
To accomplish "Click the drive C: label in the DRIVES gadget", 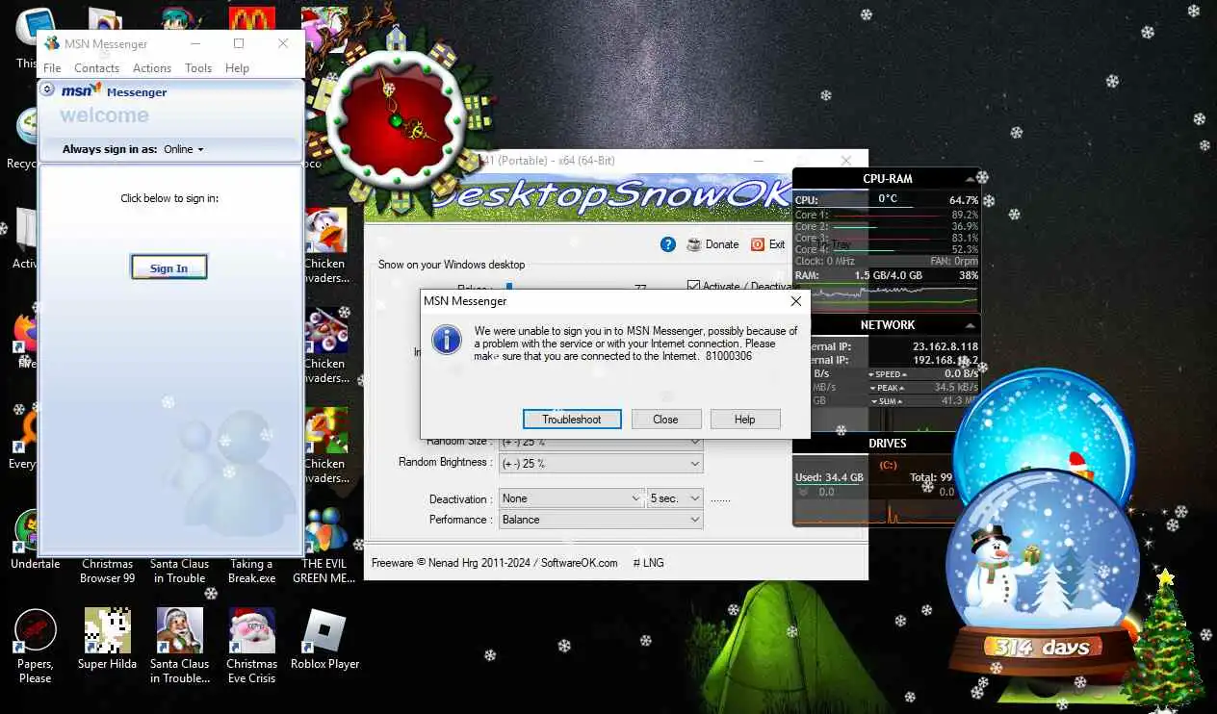I will pos(888,465).
